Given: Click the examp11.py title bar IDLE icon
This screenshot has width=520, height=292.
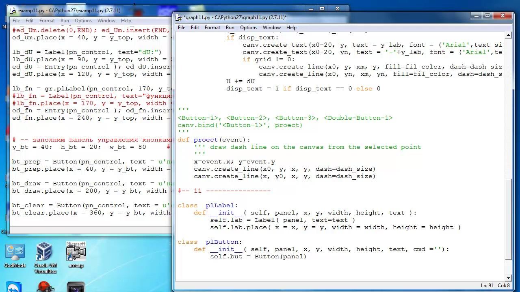Looking at the screenshot, I should point(14,11).
